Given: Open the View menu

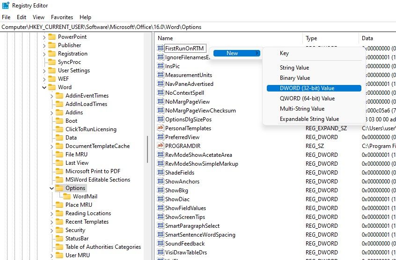Looking at the screenshot, I should pos(39,17).
